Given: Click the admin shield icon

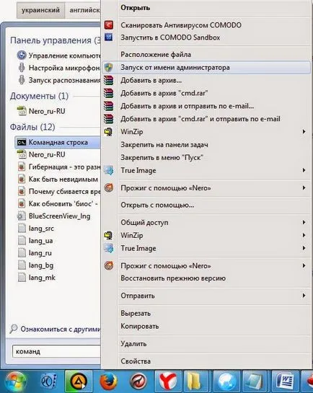Looking at the screenshot, I should tap(109, 67).
